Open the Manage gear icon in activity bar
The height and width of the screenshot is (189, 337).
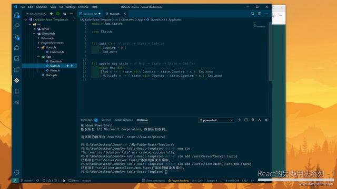point(17,172)
